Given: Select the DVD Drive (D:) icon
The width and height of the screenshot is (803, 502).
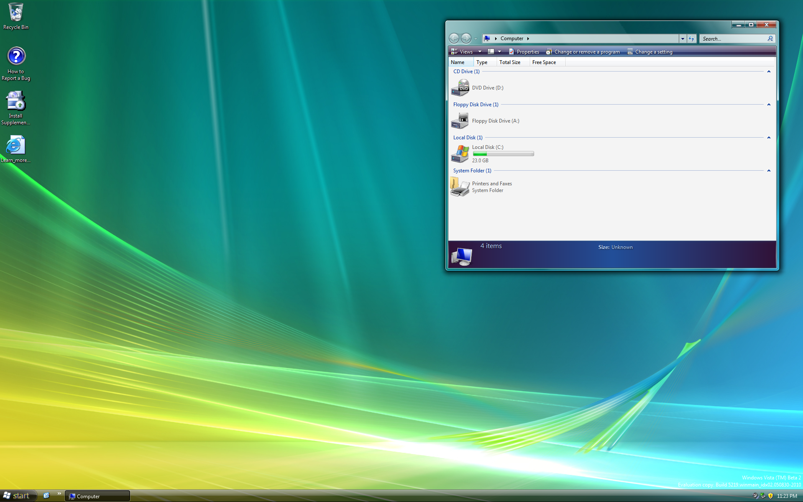Looking at the screenshot, I should point(460,88).
